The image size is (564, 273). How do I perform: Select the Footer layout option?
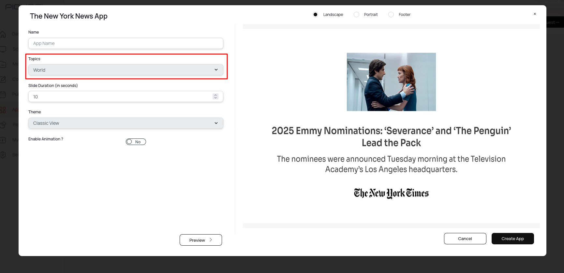pyautogui.click(x=391, y=15)
